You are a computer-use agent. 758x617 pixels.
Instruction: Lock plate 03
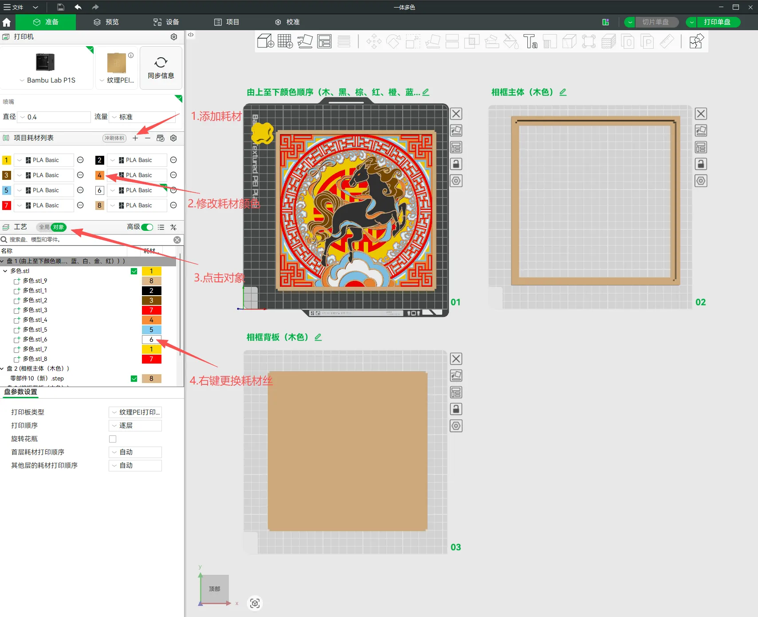click(x=456, y=409)
